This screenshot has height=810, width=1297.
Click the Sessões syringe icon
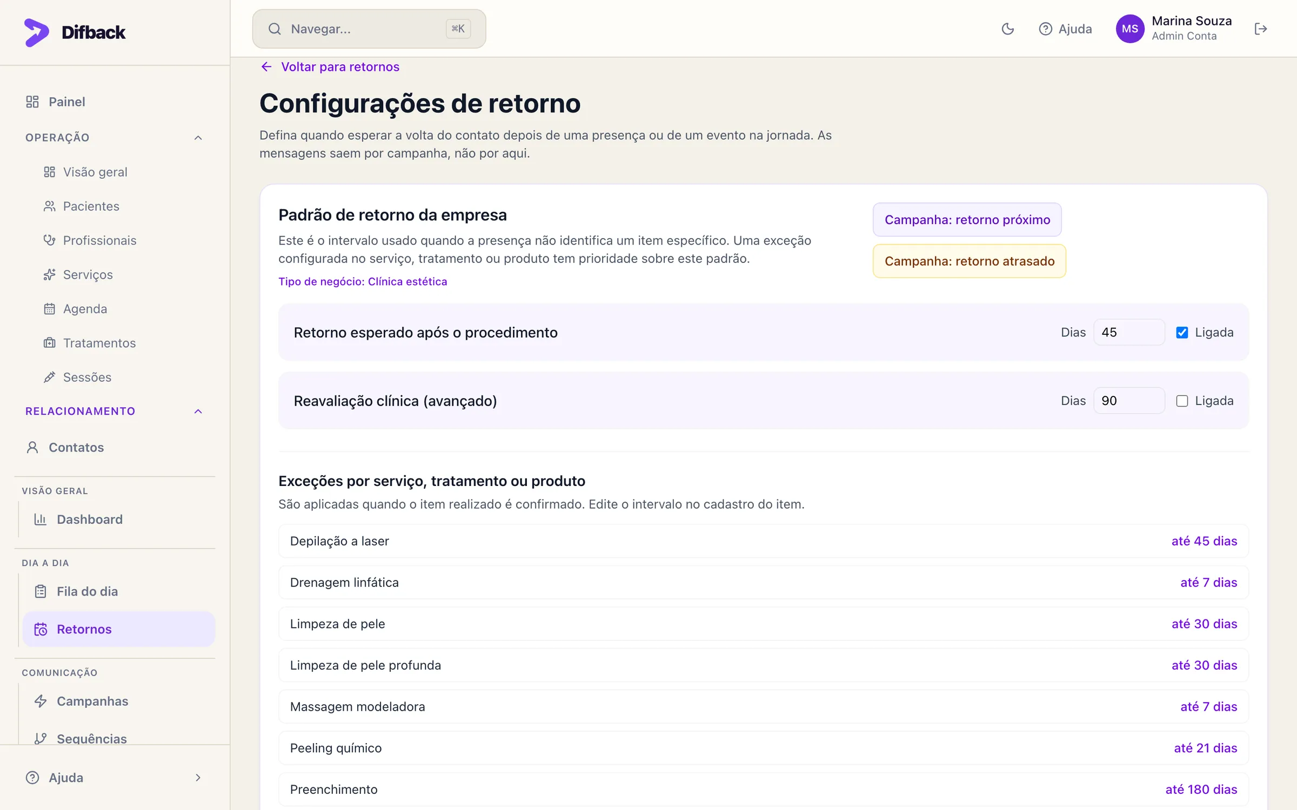(x=49, y=377)
